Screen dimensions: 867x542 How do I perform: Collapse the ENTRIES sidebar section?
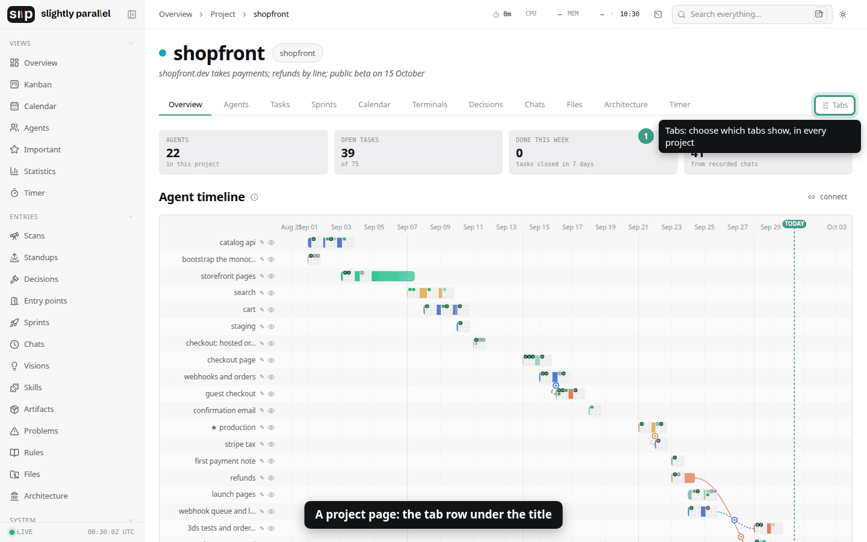pyautogui.click(x=131, y=217)
